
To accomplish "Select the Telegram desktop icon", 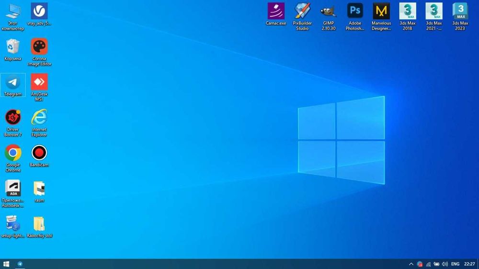I will 13,85.
